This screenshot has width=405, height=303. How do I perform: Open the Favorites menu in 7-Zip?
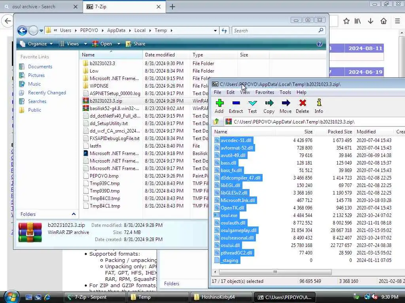(265, 92)
